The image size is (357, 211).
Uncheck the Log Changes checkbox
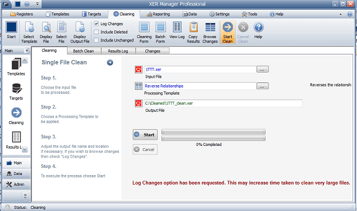(96, 24)
